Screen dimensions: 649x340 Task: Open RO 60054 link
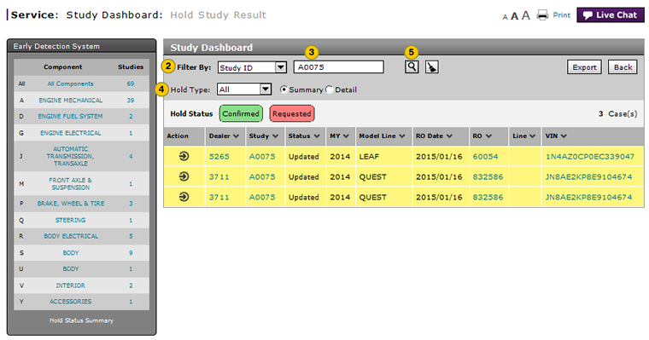pos(485,157)
